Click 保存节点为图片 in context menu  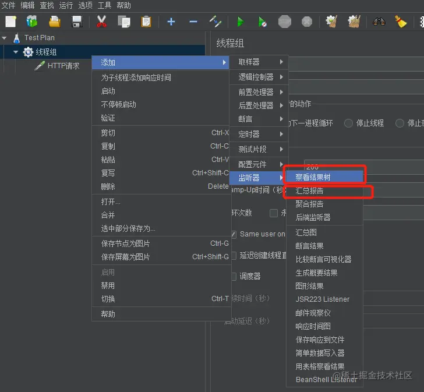pyautogui.click(x=161, y=243)
